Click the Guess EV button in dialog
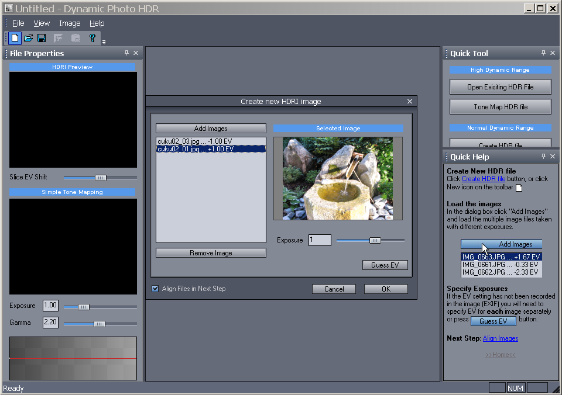The image size is (562, 395). (385, 265)
